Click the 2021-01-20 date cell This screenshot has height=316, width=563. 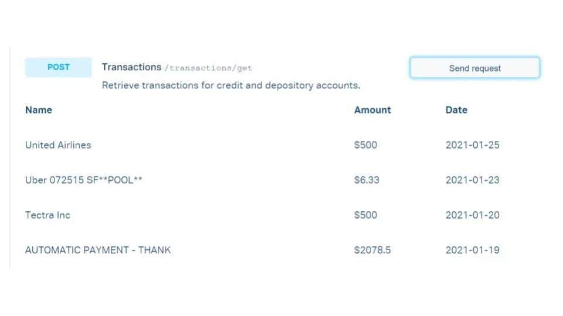click(x=472, y=215)
